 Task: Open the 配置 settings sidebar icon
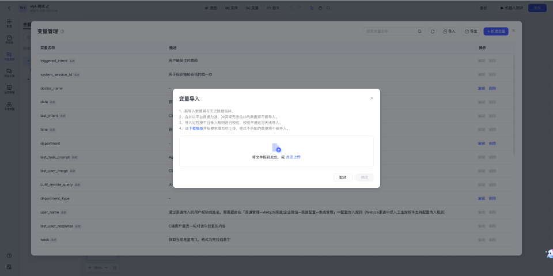point(9,22)
